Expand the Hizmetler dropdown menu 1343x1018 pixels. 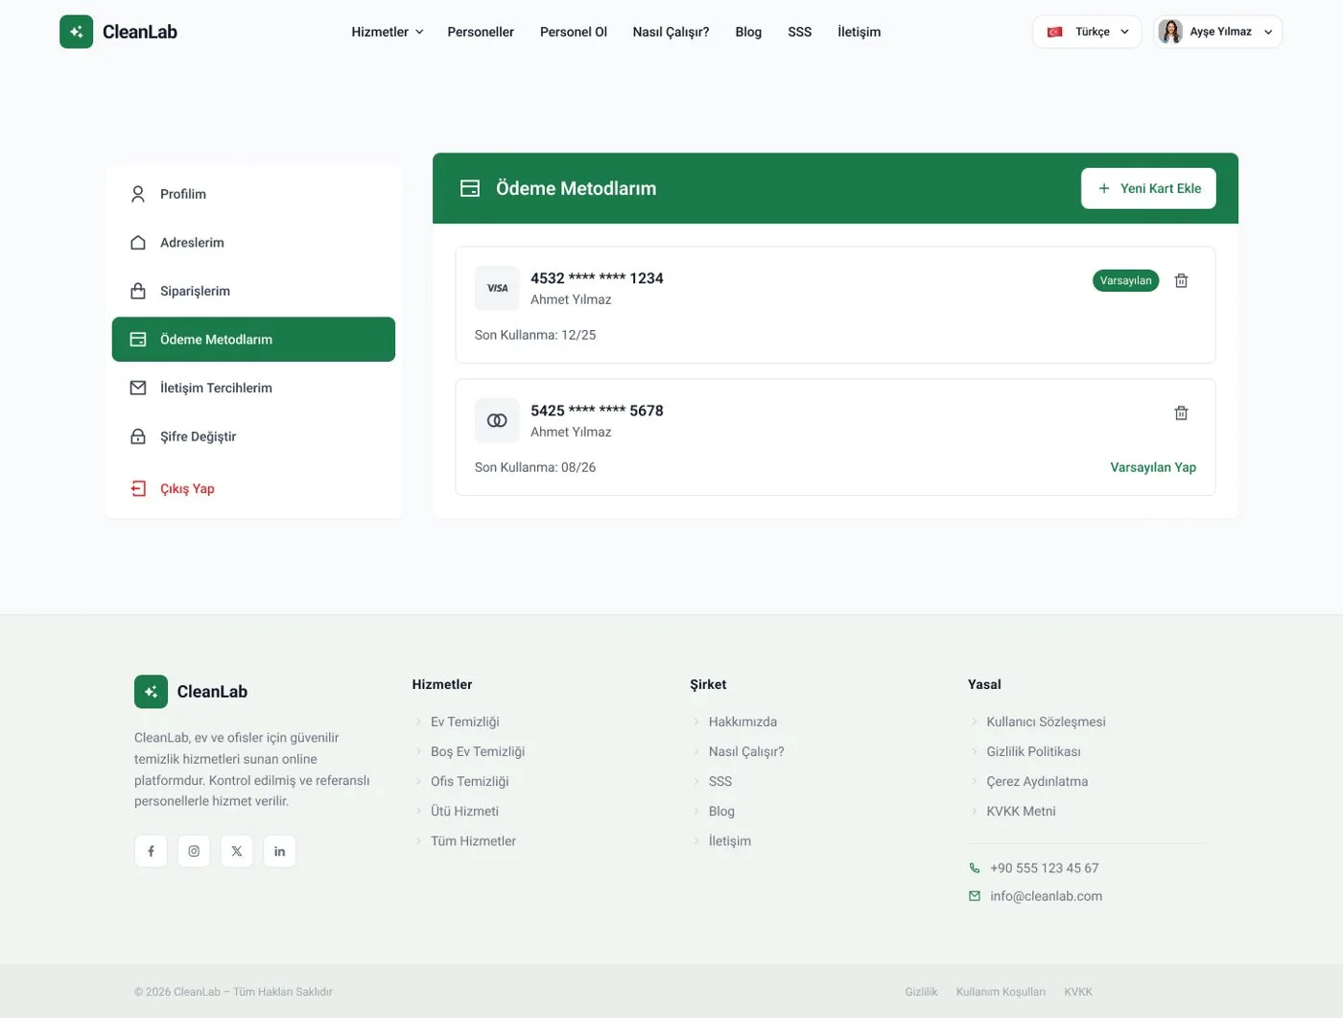387,32
